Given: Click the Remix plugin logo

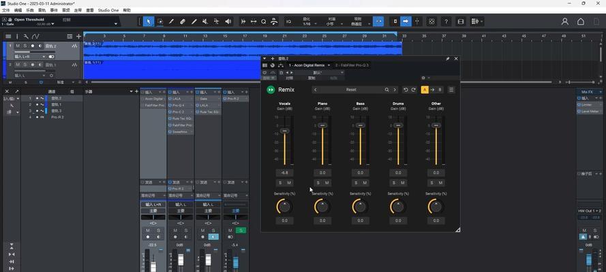Looking at the screenshot, I should (271, 90).
